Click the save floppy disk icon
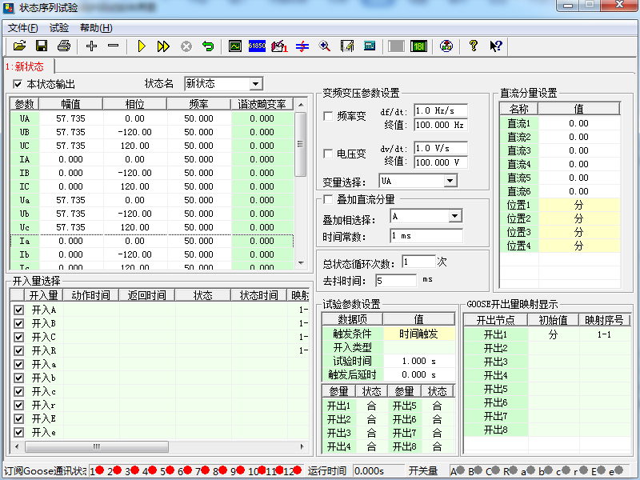640x480 pixels. click(42, 46)
